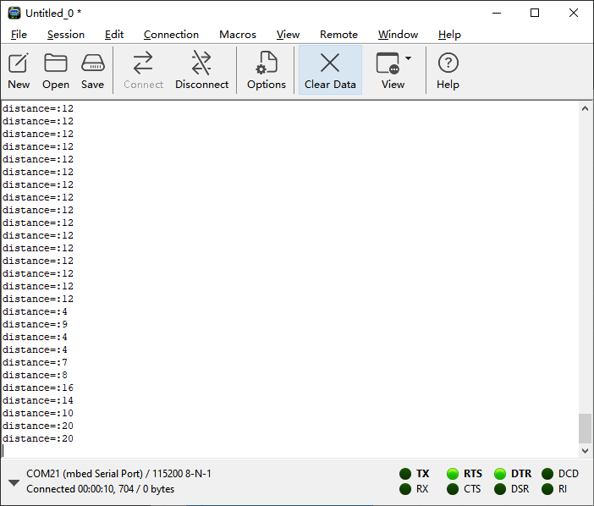Open the File menu
The width and height of the screenshot is (594, 506).
pyautogui.click(x=19, y=35)
